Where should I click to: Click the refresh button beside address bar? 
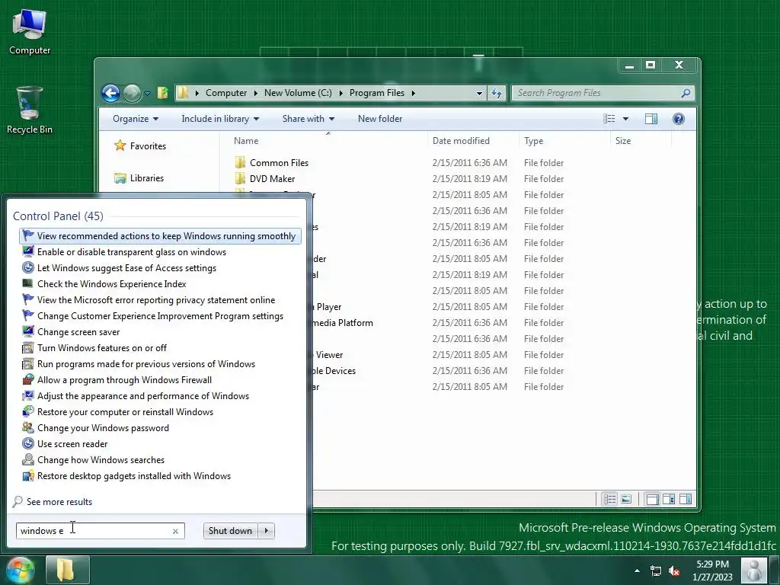(497, 93)
